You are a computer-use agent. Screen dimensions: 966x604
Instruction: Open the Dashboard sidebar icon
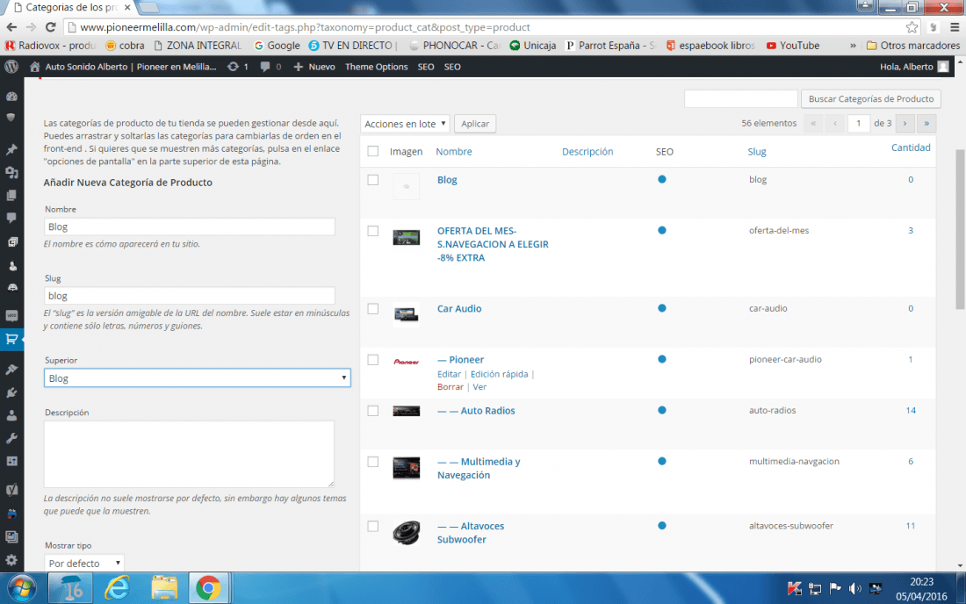pos(11,96)
